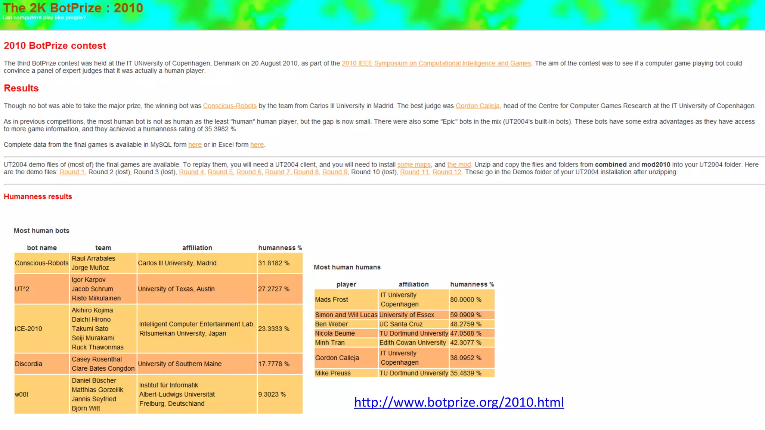The width and height of the screenshot is (765, 430).
Task: Click the 'Ben Weber' player cell
Action: click(346, 324)
